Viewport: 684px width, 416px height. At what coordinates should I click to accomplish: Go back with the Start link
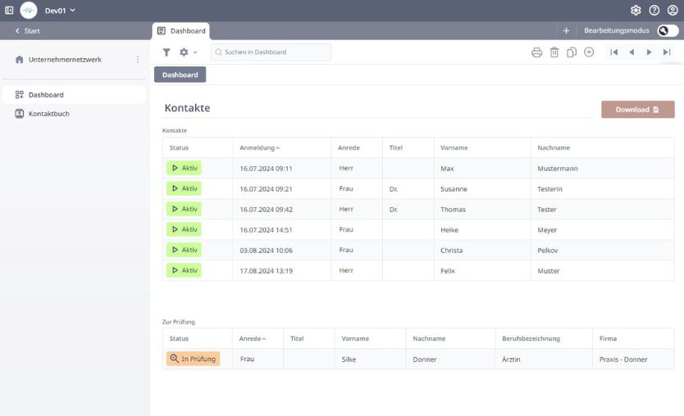27,31
